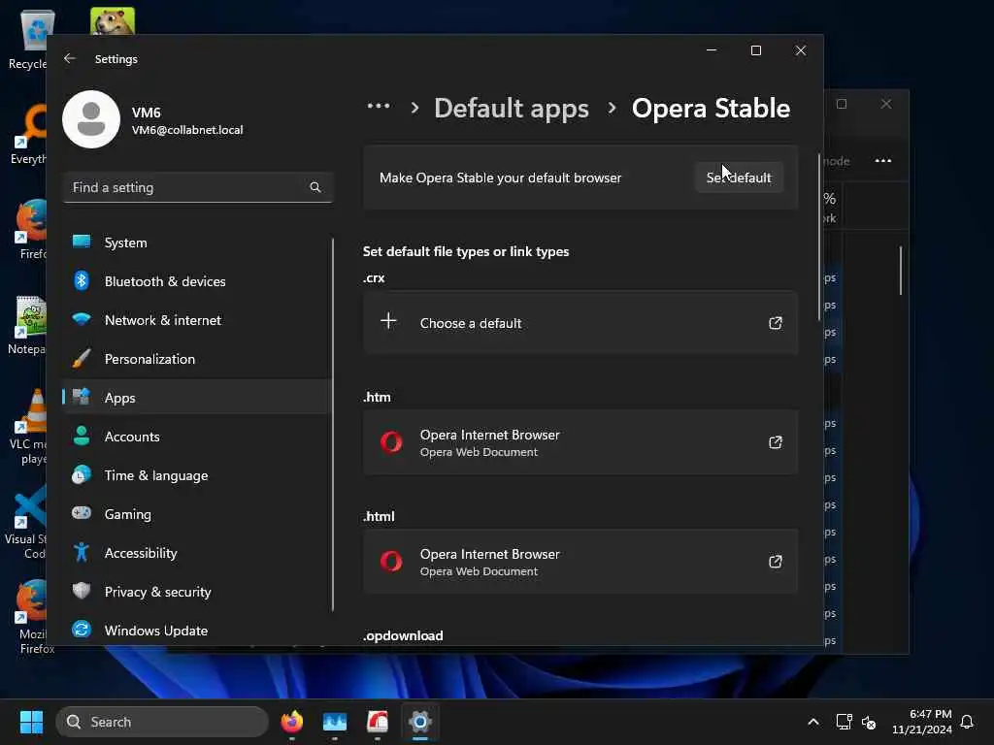The width and height of the screenshot is (994, 745).
Task: Click the search magnifier in Find a setting
Action: coord(315,187)
